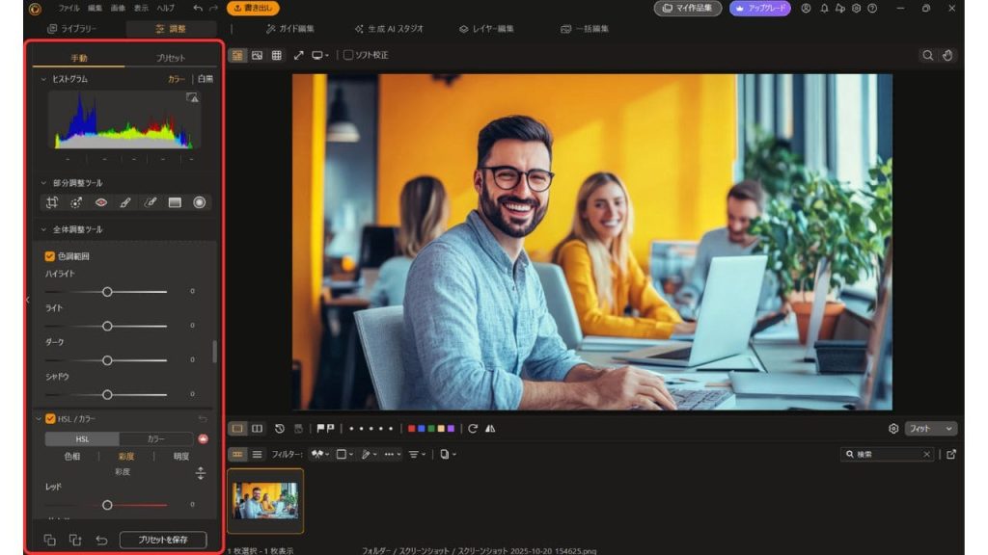Uncheck the 色調範囲 checkbox
This screenshot has width=988, height=555.
coord(50,256)
